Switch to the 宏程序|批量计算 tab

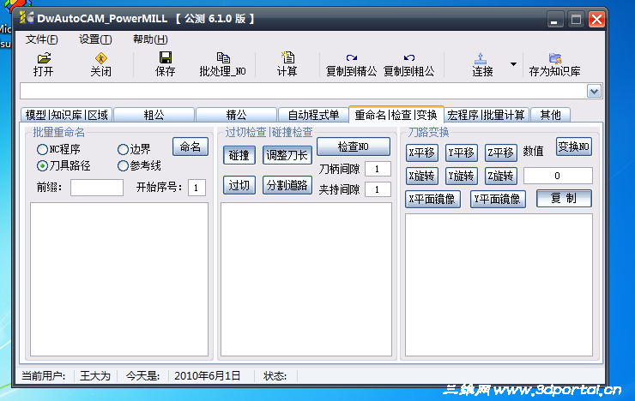click(487, 115)
